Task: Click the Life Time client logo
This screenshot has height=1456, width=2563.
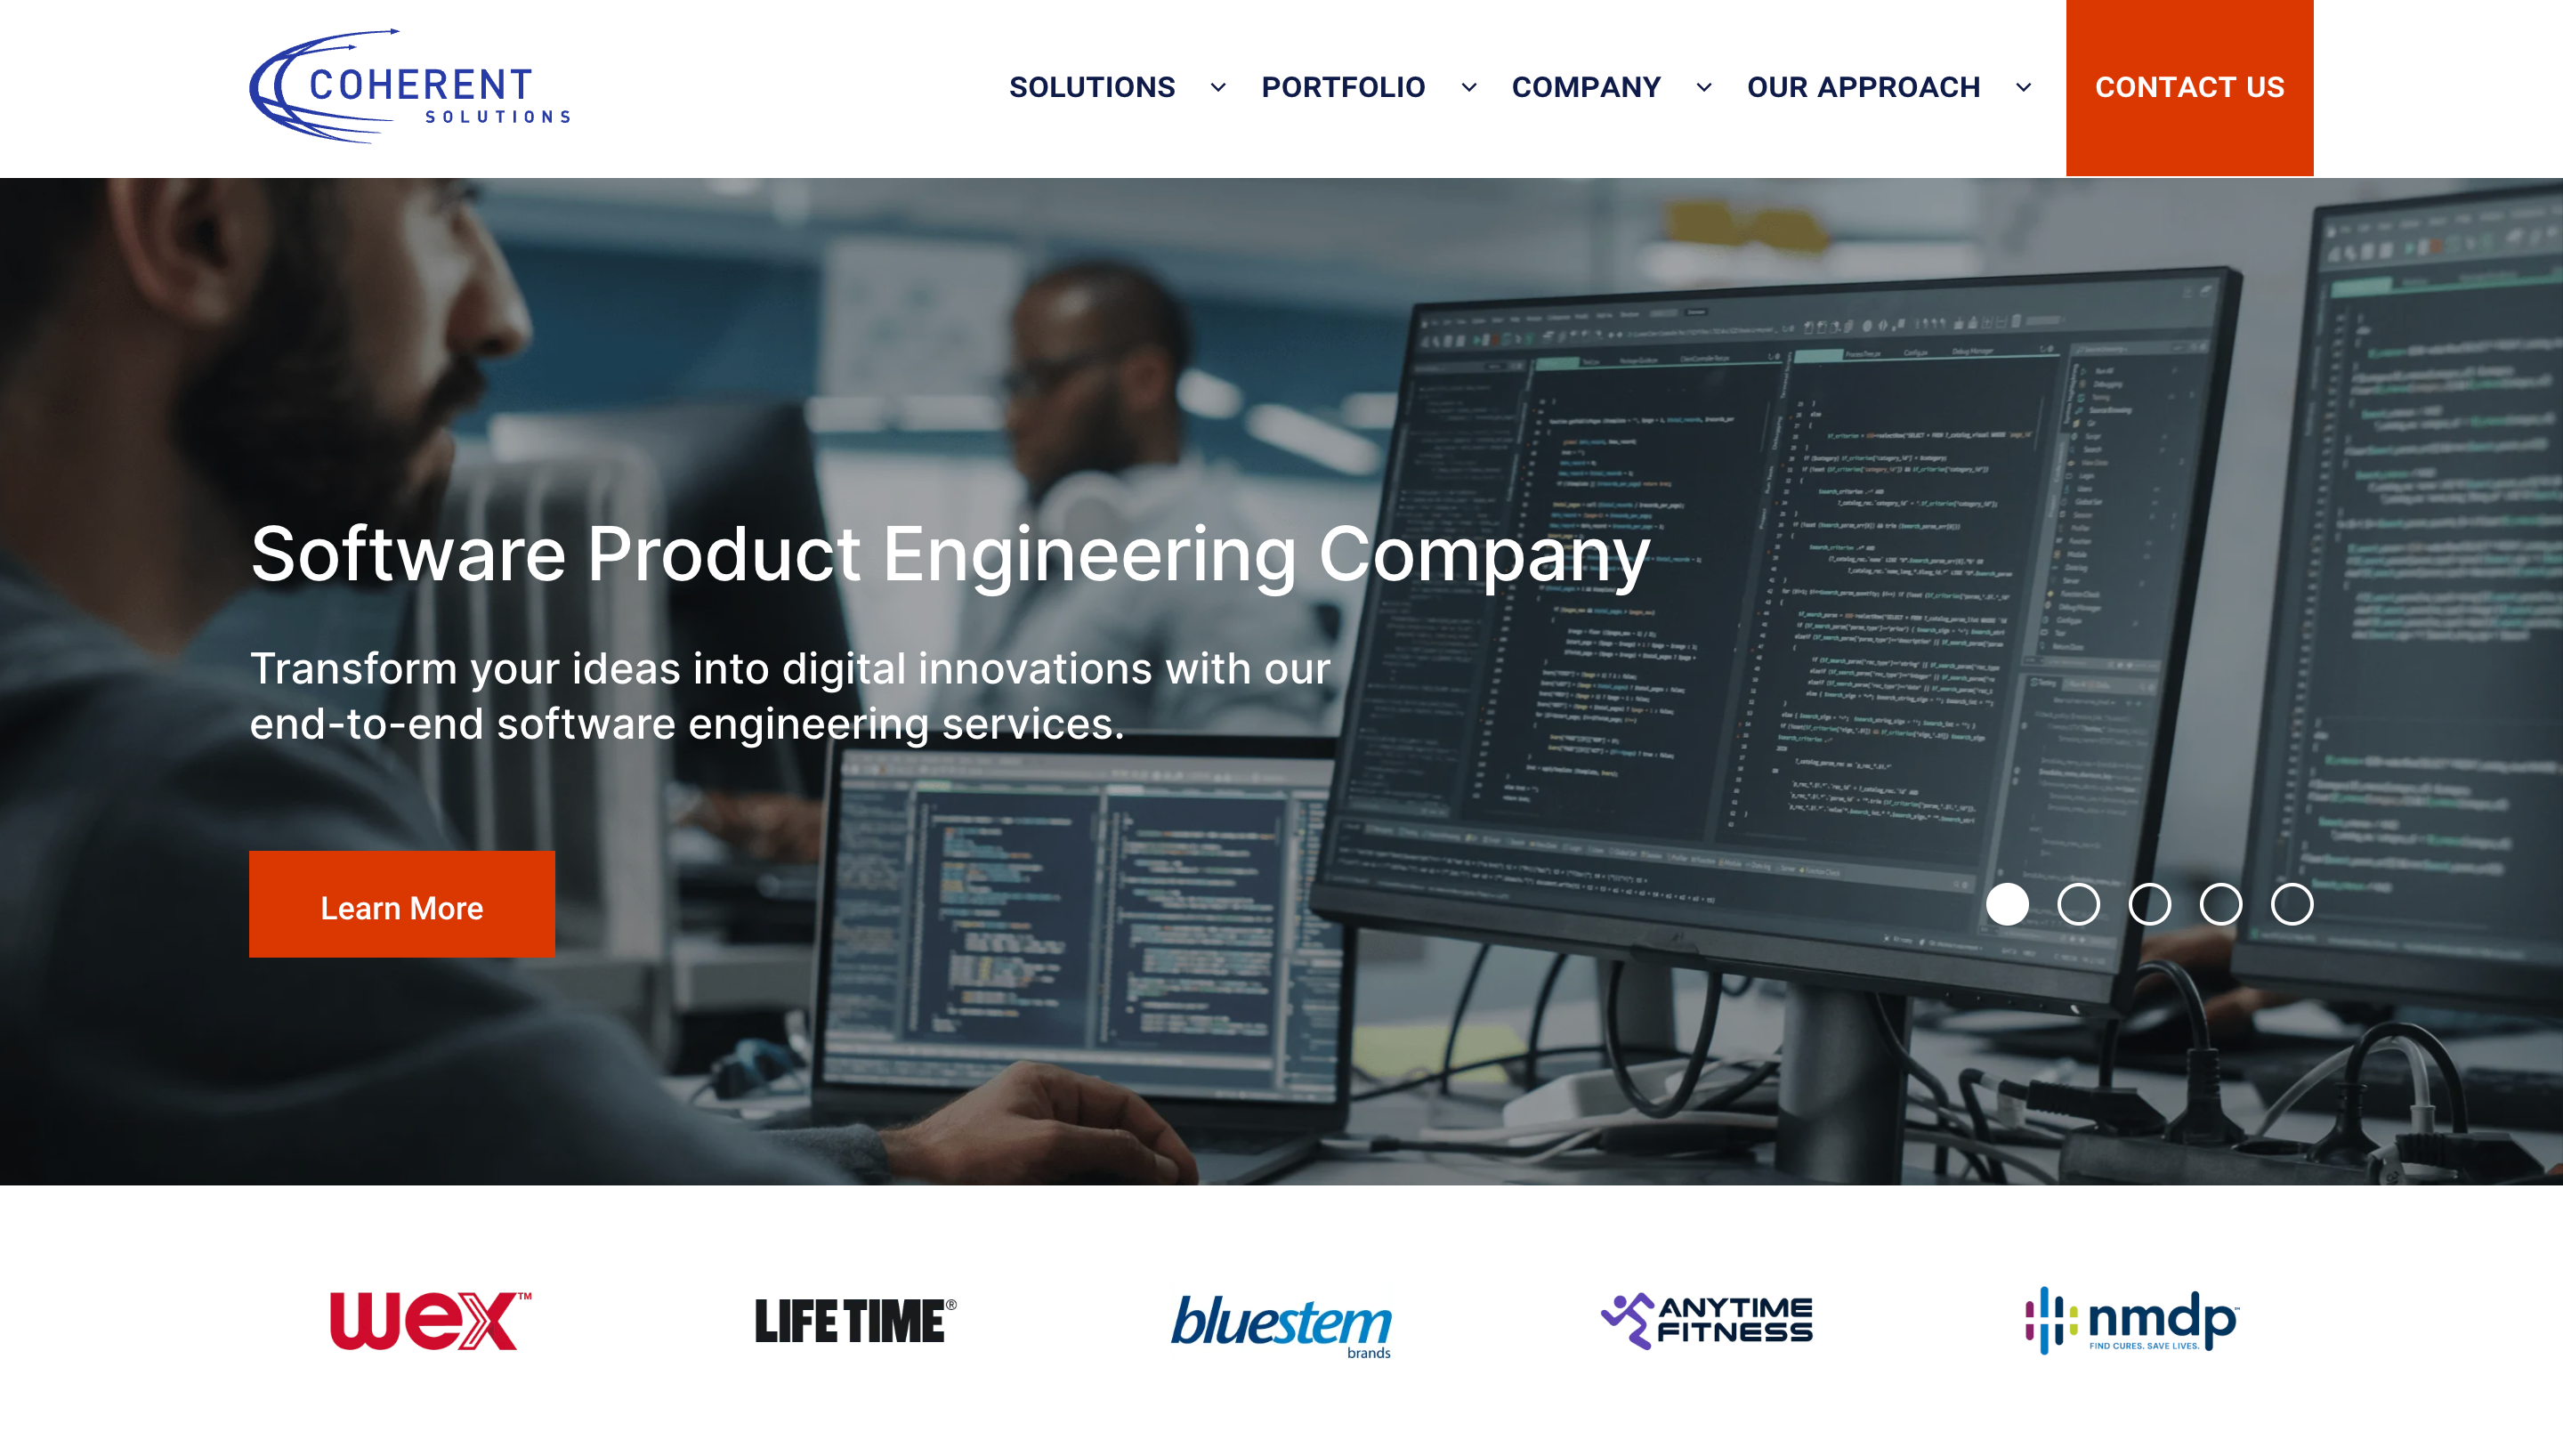Action: (853, 1319)
